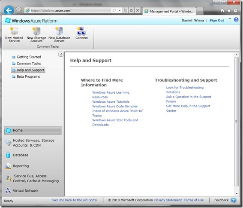Collapse the navigation pane arrow button
This screenshot has width=243, height=208.
pyautogui.click(x=61, y=54)
